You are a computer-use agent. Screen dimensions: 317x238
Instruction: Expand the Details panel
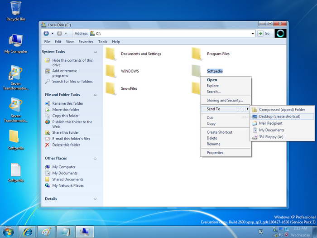95,199
